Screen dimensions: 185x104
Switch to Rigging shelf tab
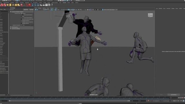tap(17, 3)
